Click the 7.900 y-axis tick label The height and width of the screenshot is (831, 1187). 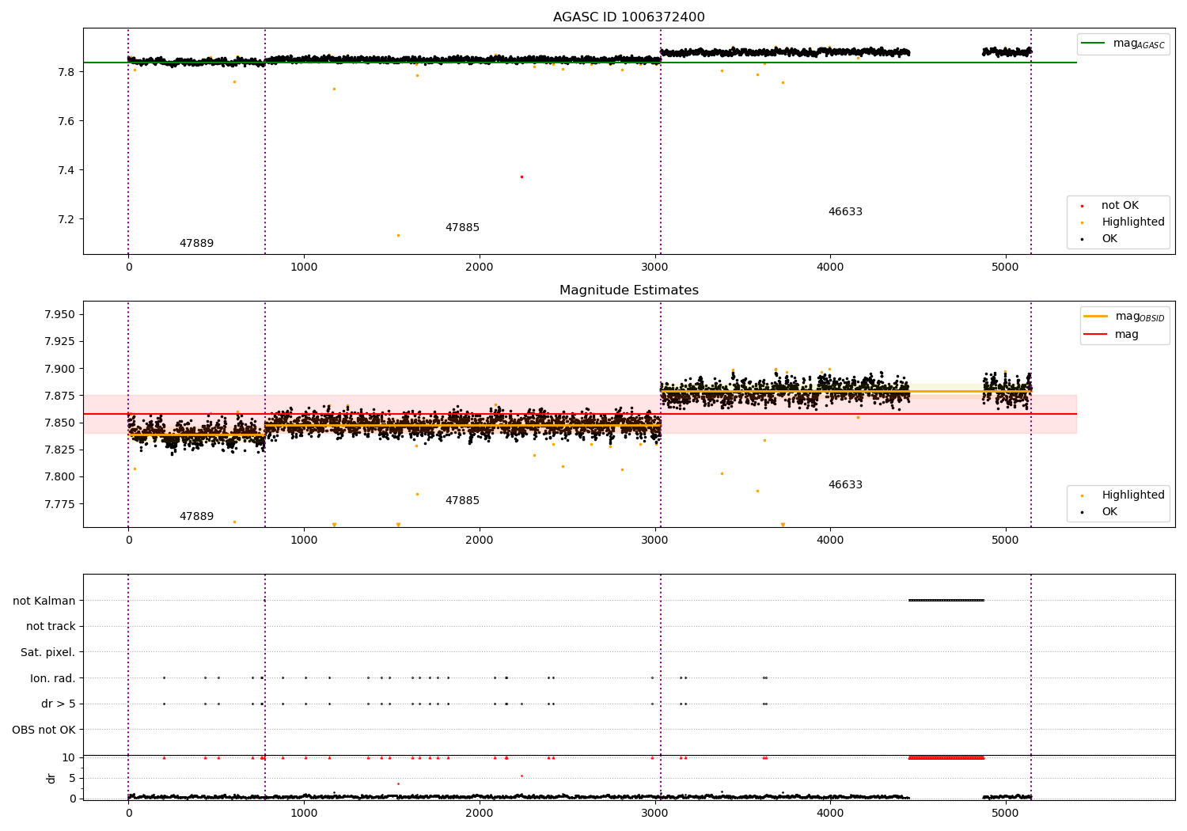click(x=59, y=369)
